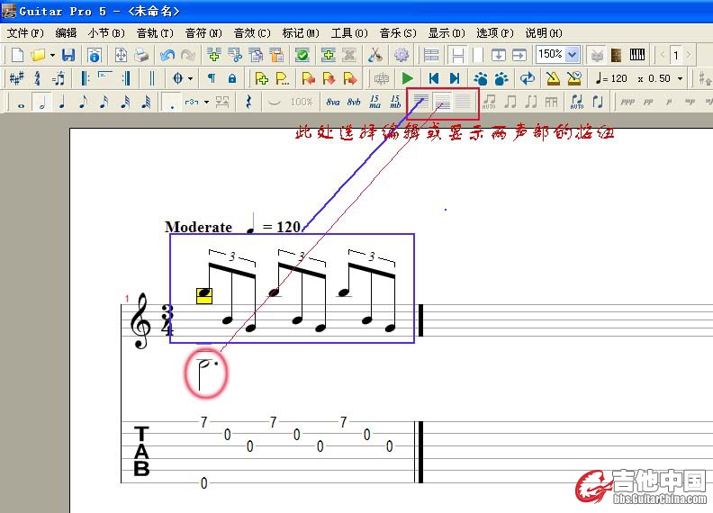This screenshot has width=713, height=513.
Task: Click Moderate tempo text in score
Action: click(x=198, y=227)
